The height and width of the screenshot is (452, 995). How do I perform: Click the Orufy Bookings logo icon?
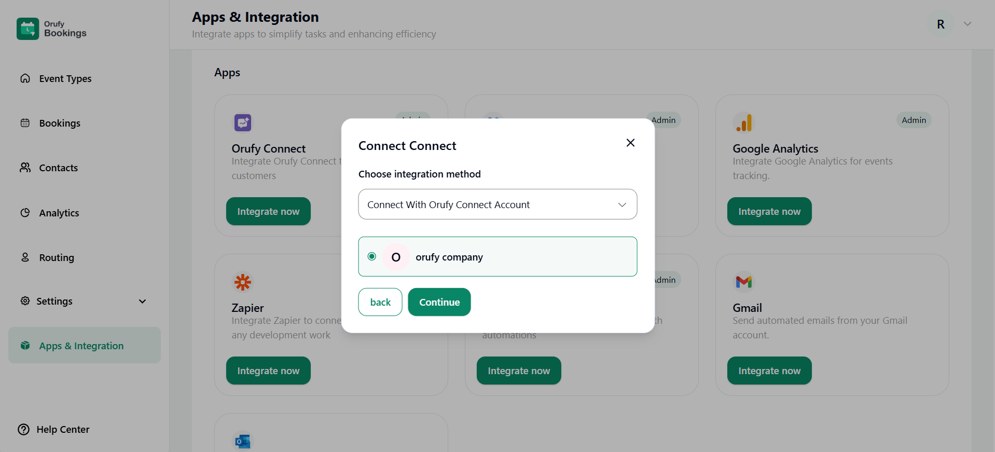[27, 29]
